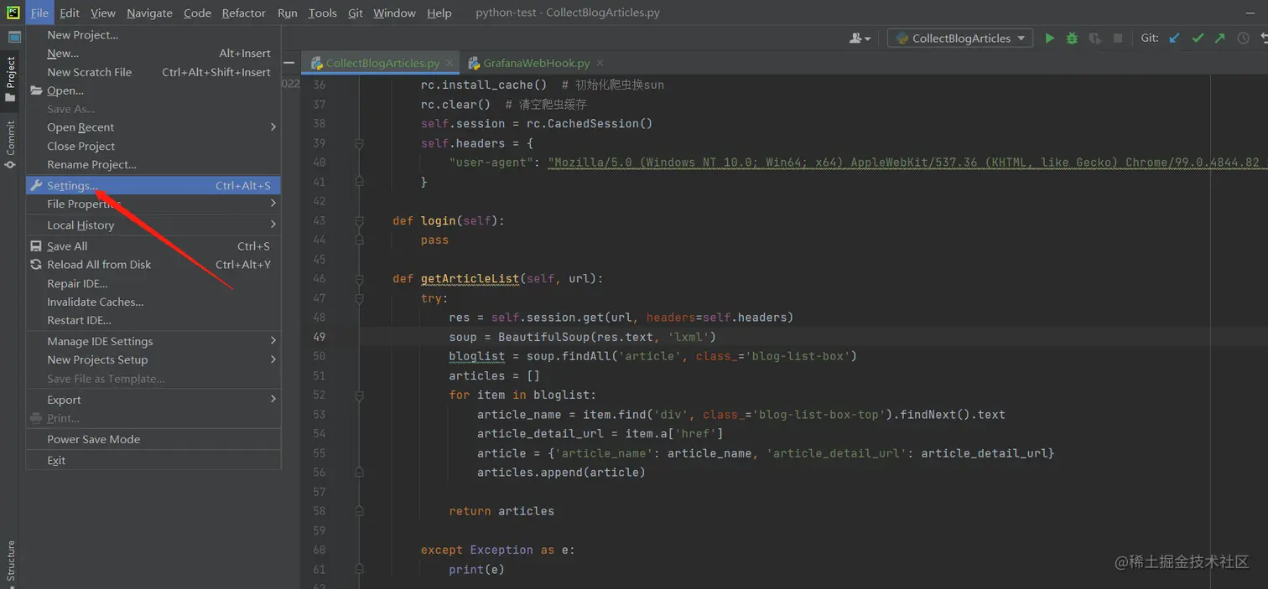Show Git history clock icon
This screenshot has height=589, width=1268.
(x=1243, y=39)
